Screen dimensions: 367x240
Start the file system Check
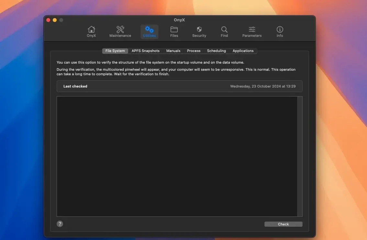click(283, 224)
